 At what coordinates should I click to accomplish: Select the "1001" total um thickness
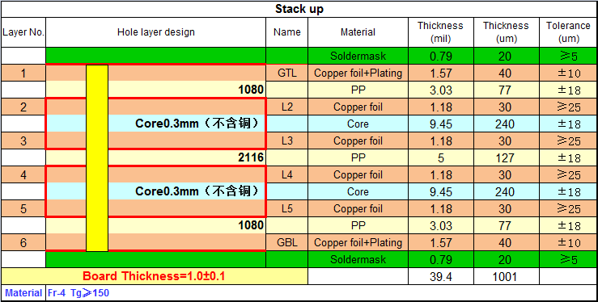coord(506,276)
